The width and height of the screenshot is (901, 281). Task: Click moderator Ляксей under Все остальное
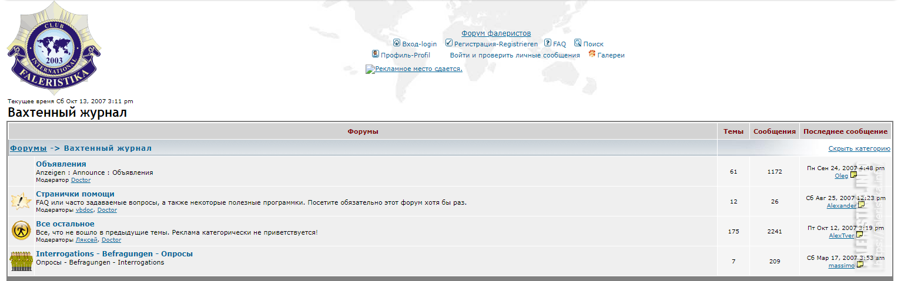click(x=87, y=240)
